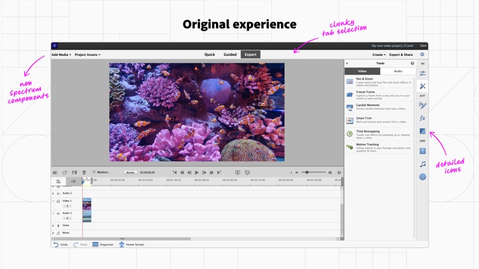The width and height of the screenshot is (479, 269).
Task: Open the Tools panel help icon
Action: pos(413,63)
